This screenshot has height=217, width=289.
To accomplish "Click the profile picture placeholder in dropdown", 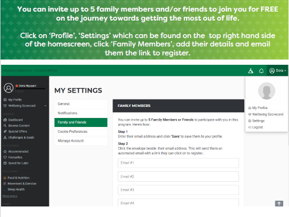I will pos(266,91).
